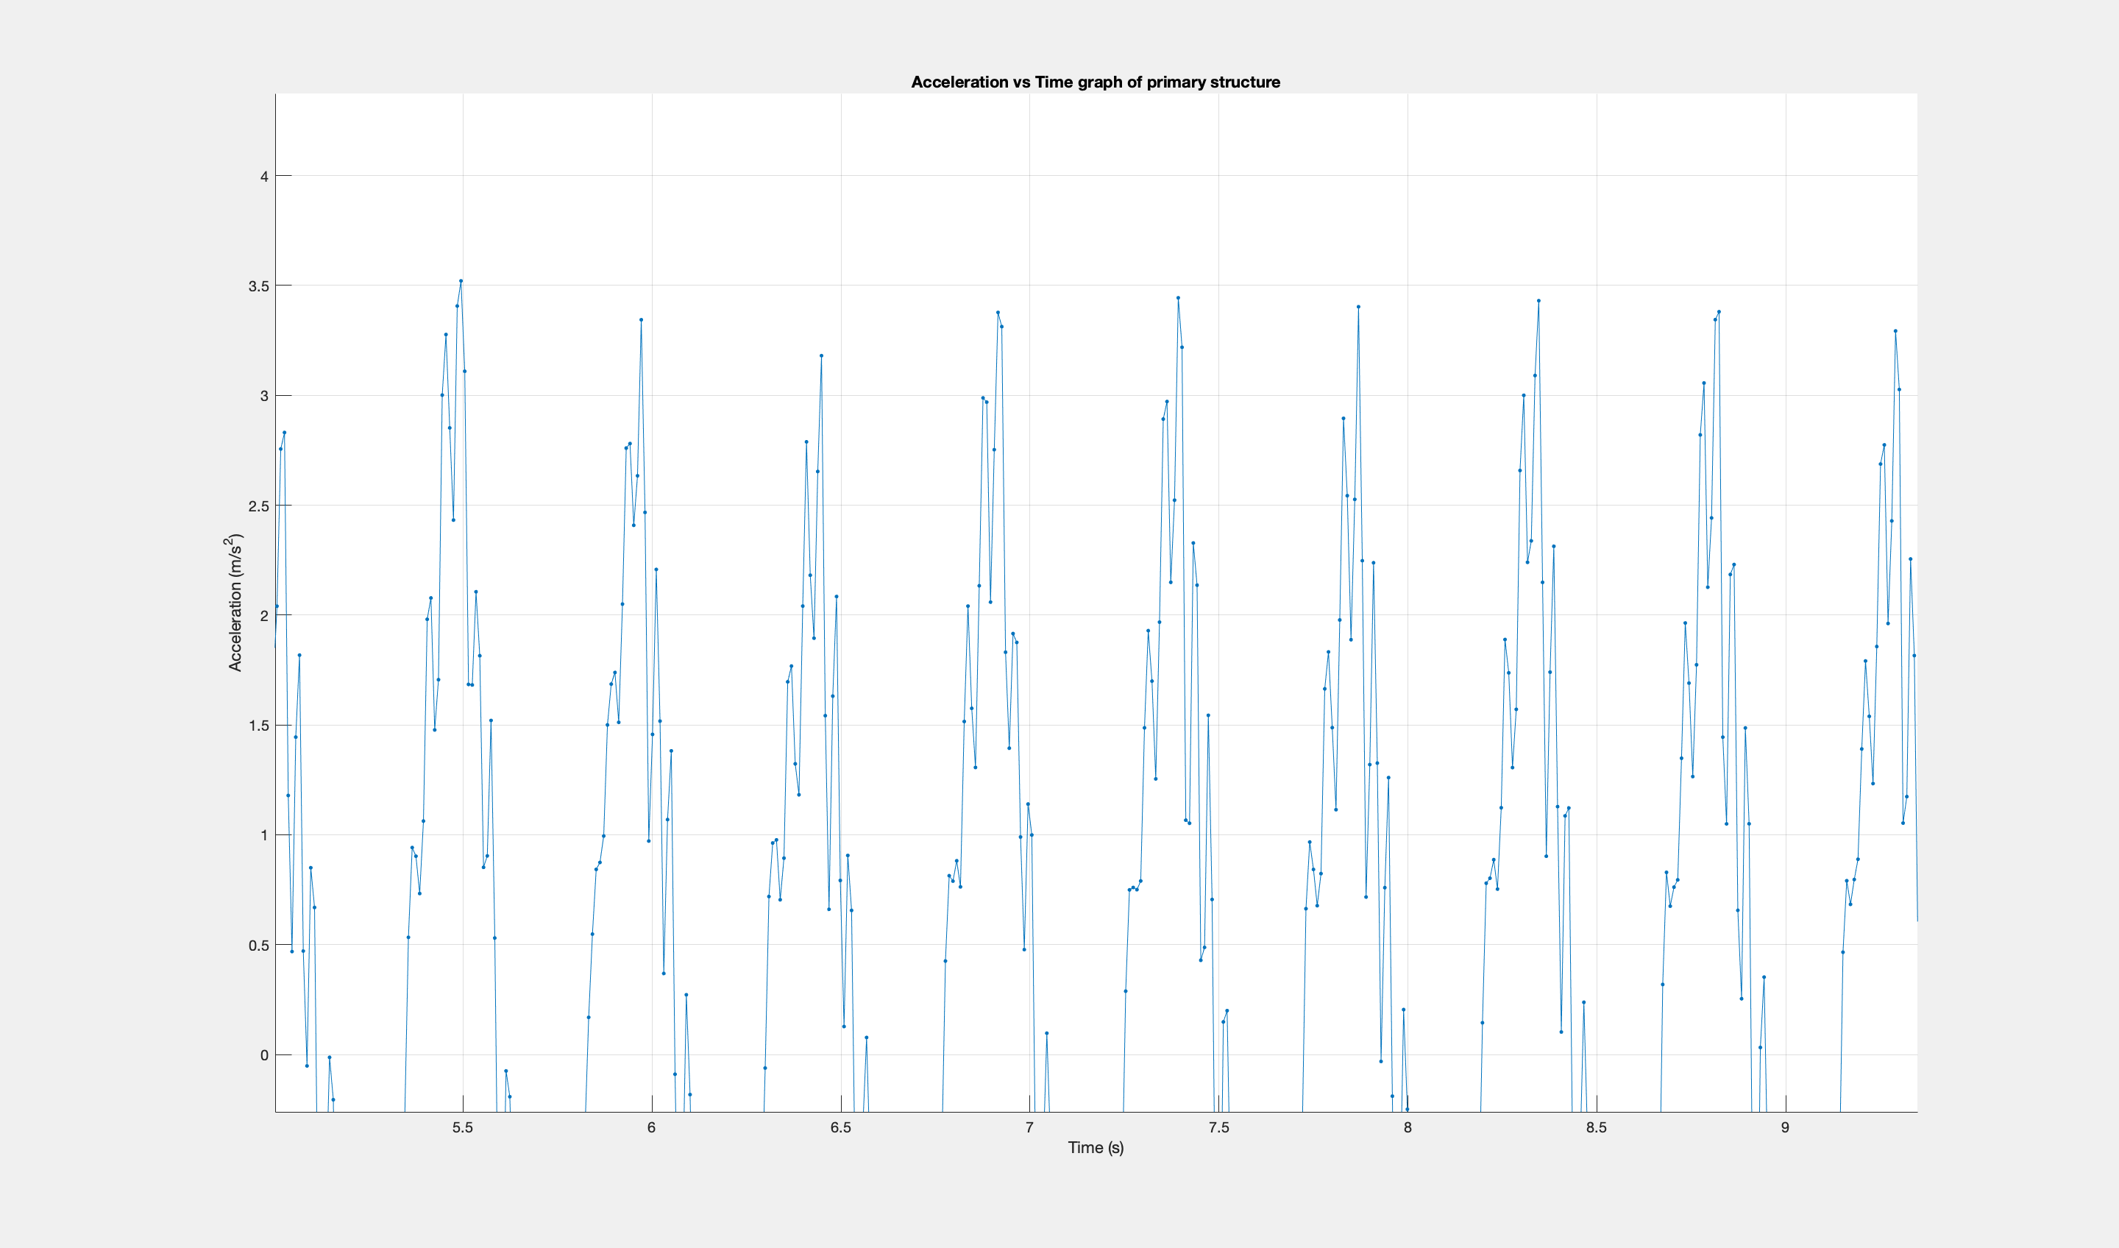Click the y-axis tick label 2.5
Image resolution: width=2119 pixels, height=1248 pixels.
(x=258, y=506)
